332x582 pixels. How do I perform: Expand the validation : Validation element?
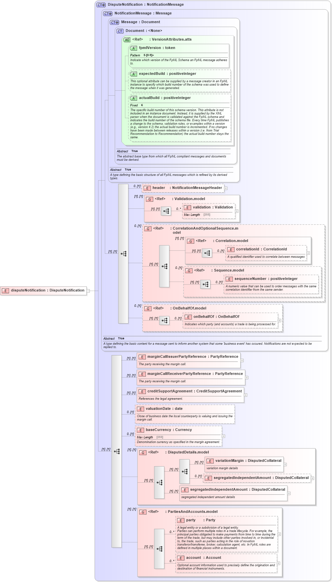[x=237, y=211]
